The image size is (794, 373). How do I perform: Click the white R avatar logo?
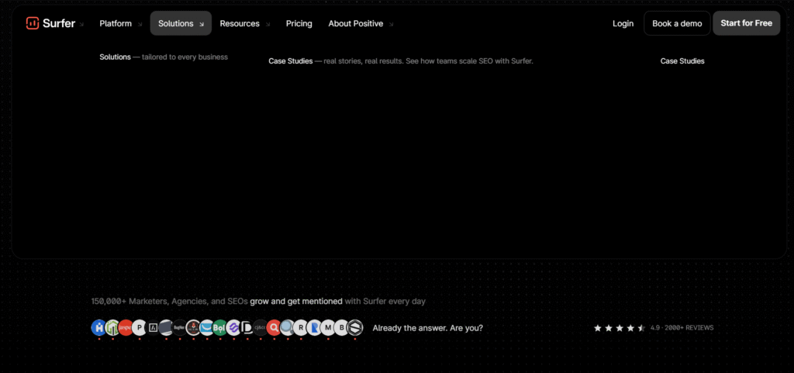tap(301, 327)
